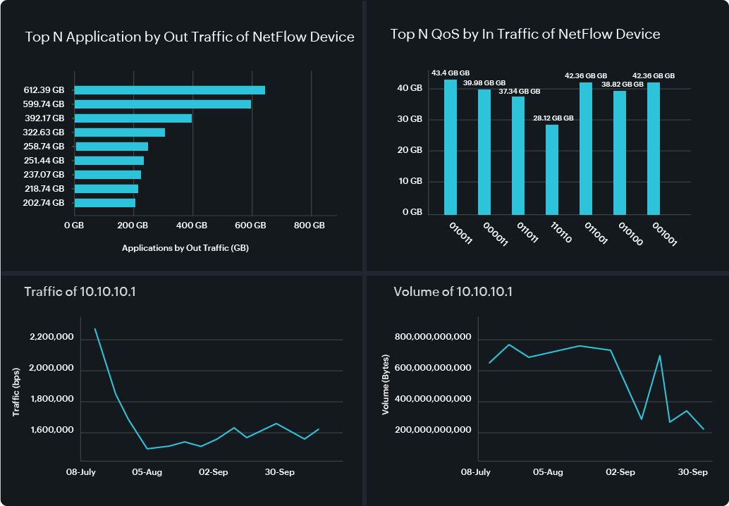Select the 322.63 GB application bar

click(119, 132)
